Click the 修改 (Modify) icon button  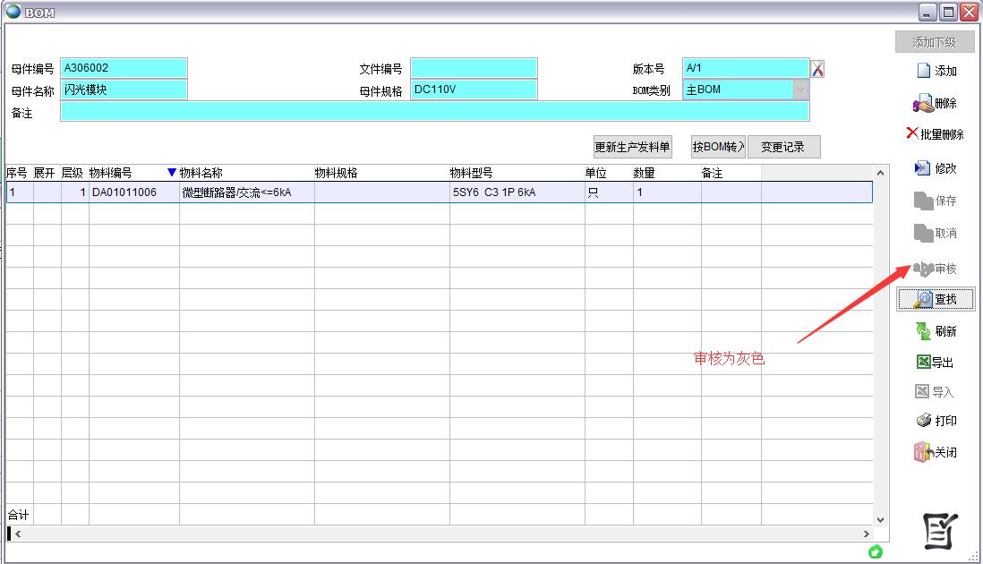point(936,168)
